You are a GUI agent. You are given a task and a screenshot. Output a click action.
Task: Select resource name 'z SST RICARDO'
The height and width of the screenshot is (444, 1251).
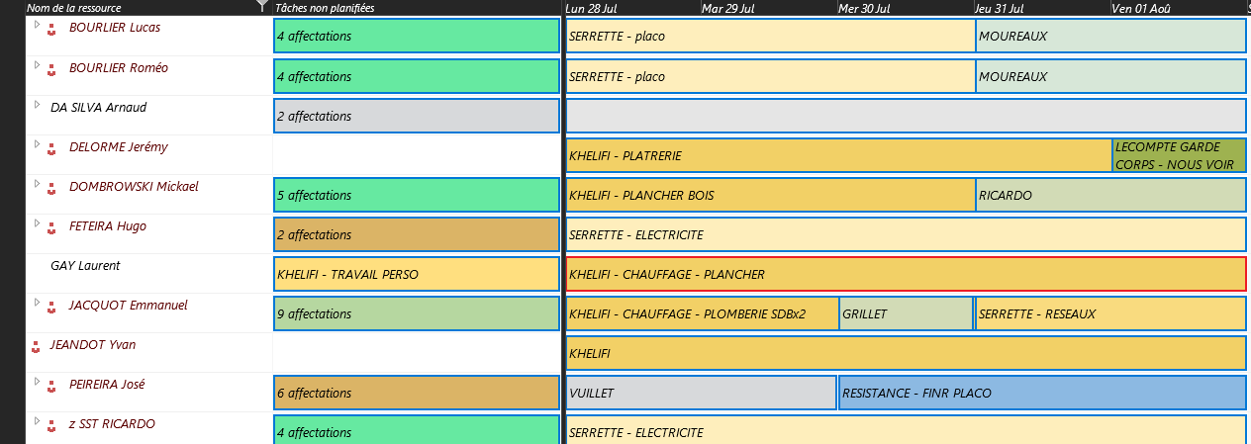(112, 423)
